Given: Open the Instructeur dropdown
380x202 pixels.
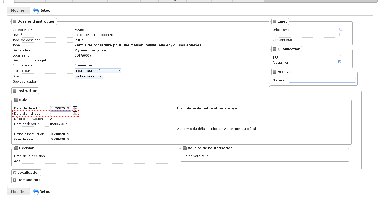Looking at the screenshot, I should (98, 71).
